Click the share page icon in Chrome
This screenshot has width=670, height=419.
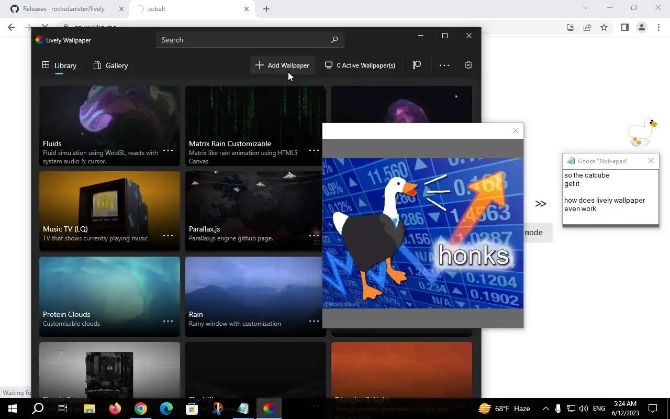(587, 27)
